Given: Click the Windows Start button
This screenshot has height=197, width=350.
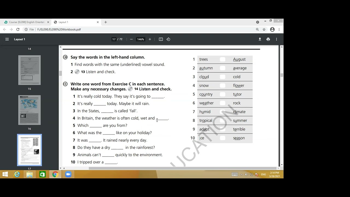Looking at the screenshot, I should point(5,174).
